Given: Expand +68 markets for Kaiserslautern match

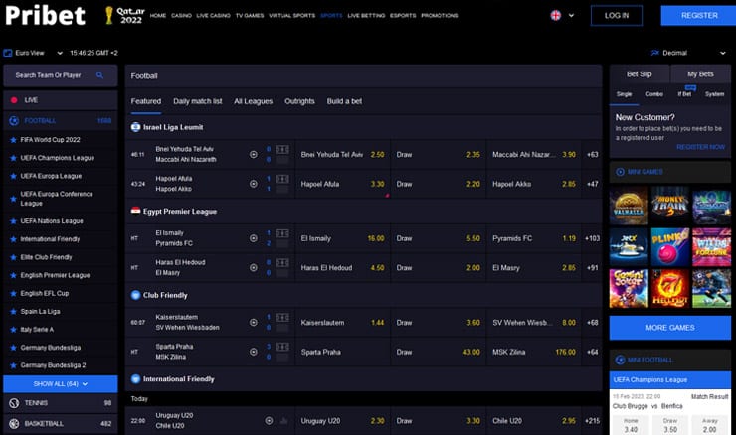Looking at the screenshot, I should [x=593, y=323].
